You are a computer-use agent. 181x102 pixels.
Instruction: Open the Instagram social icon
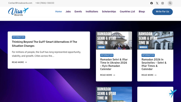click(162, 3)
